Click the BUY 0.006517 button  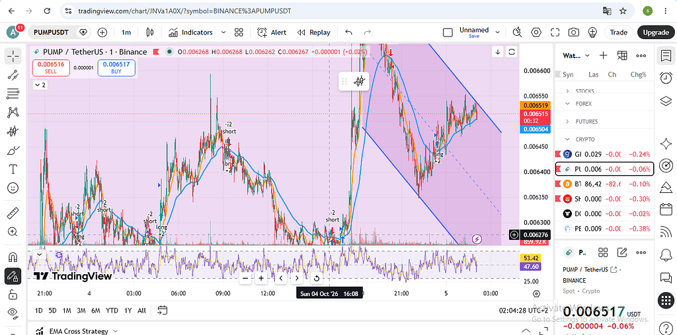point(116,68)
